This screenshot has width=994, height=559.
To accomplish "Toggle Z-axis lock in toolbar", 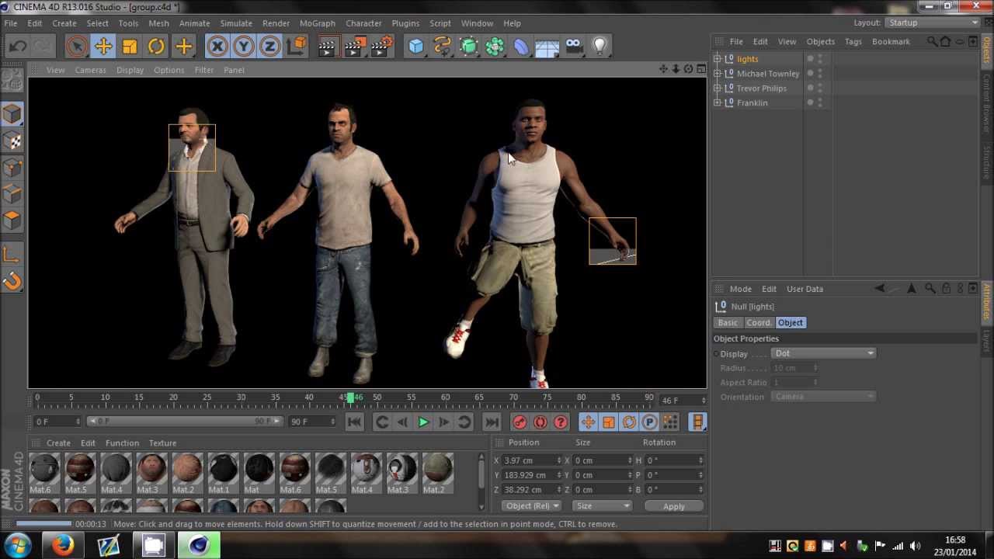I will tap(269, 47).
